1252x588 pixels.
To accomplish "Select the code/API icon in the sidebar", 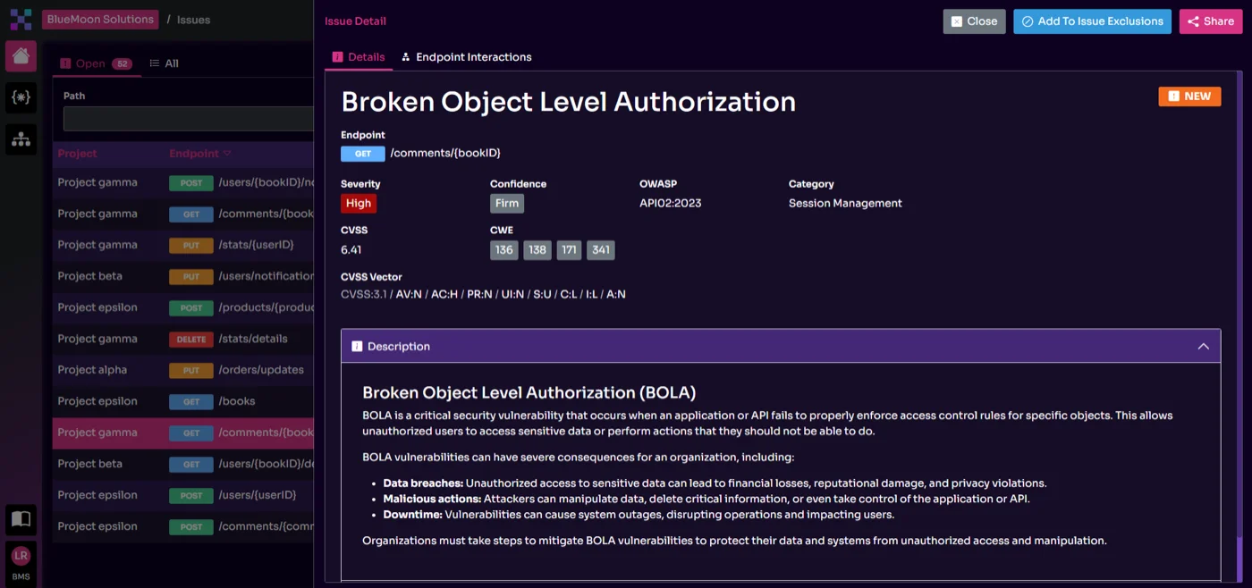I will click(21, 98).
